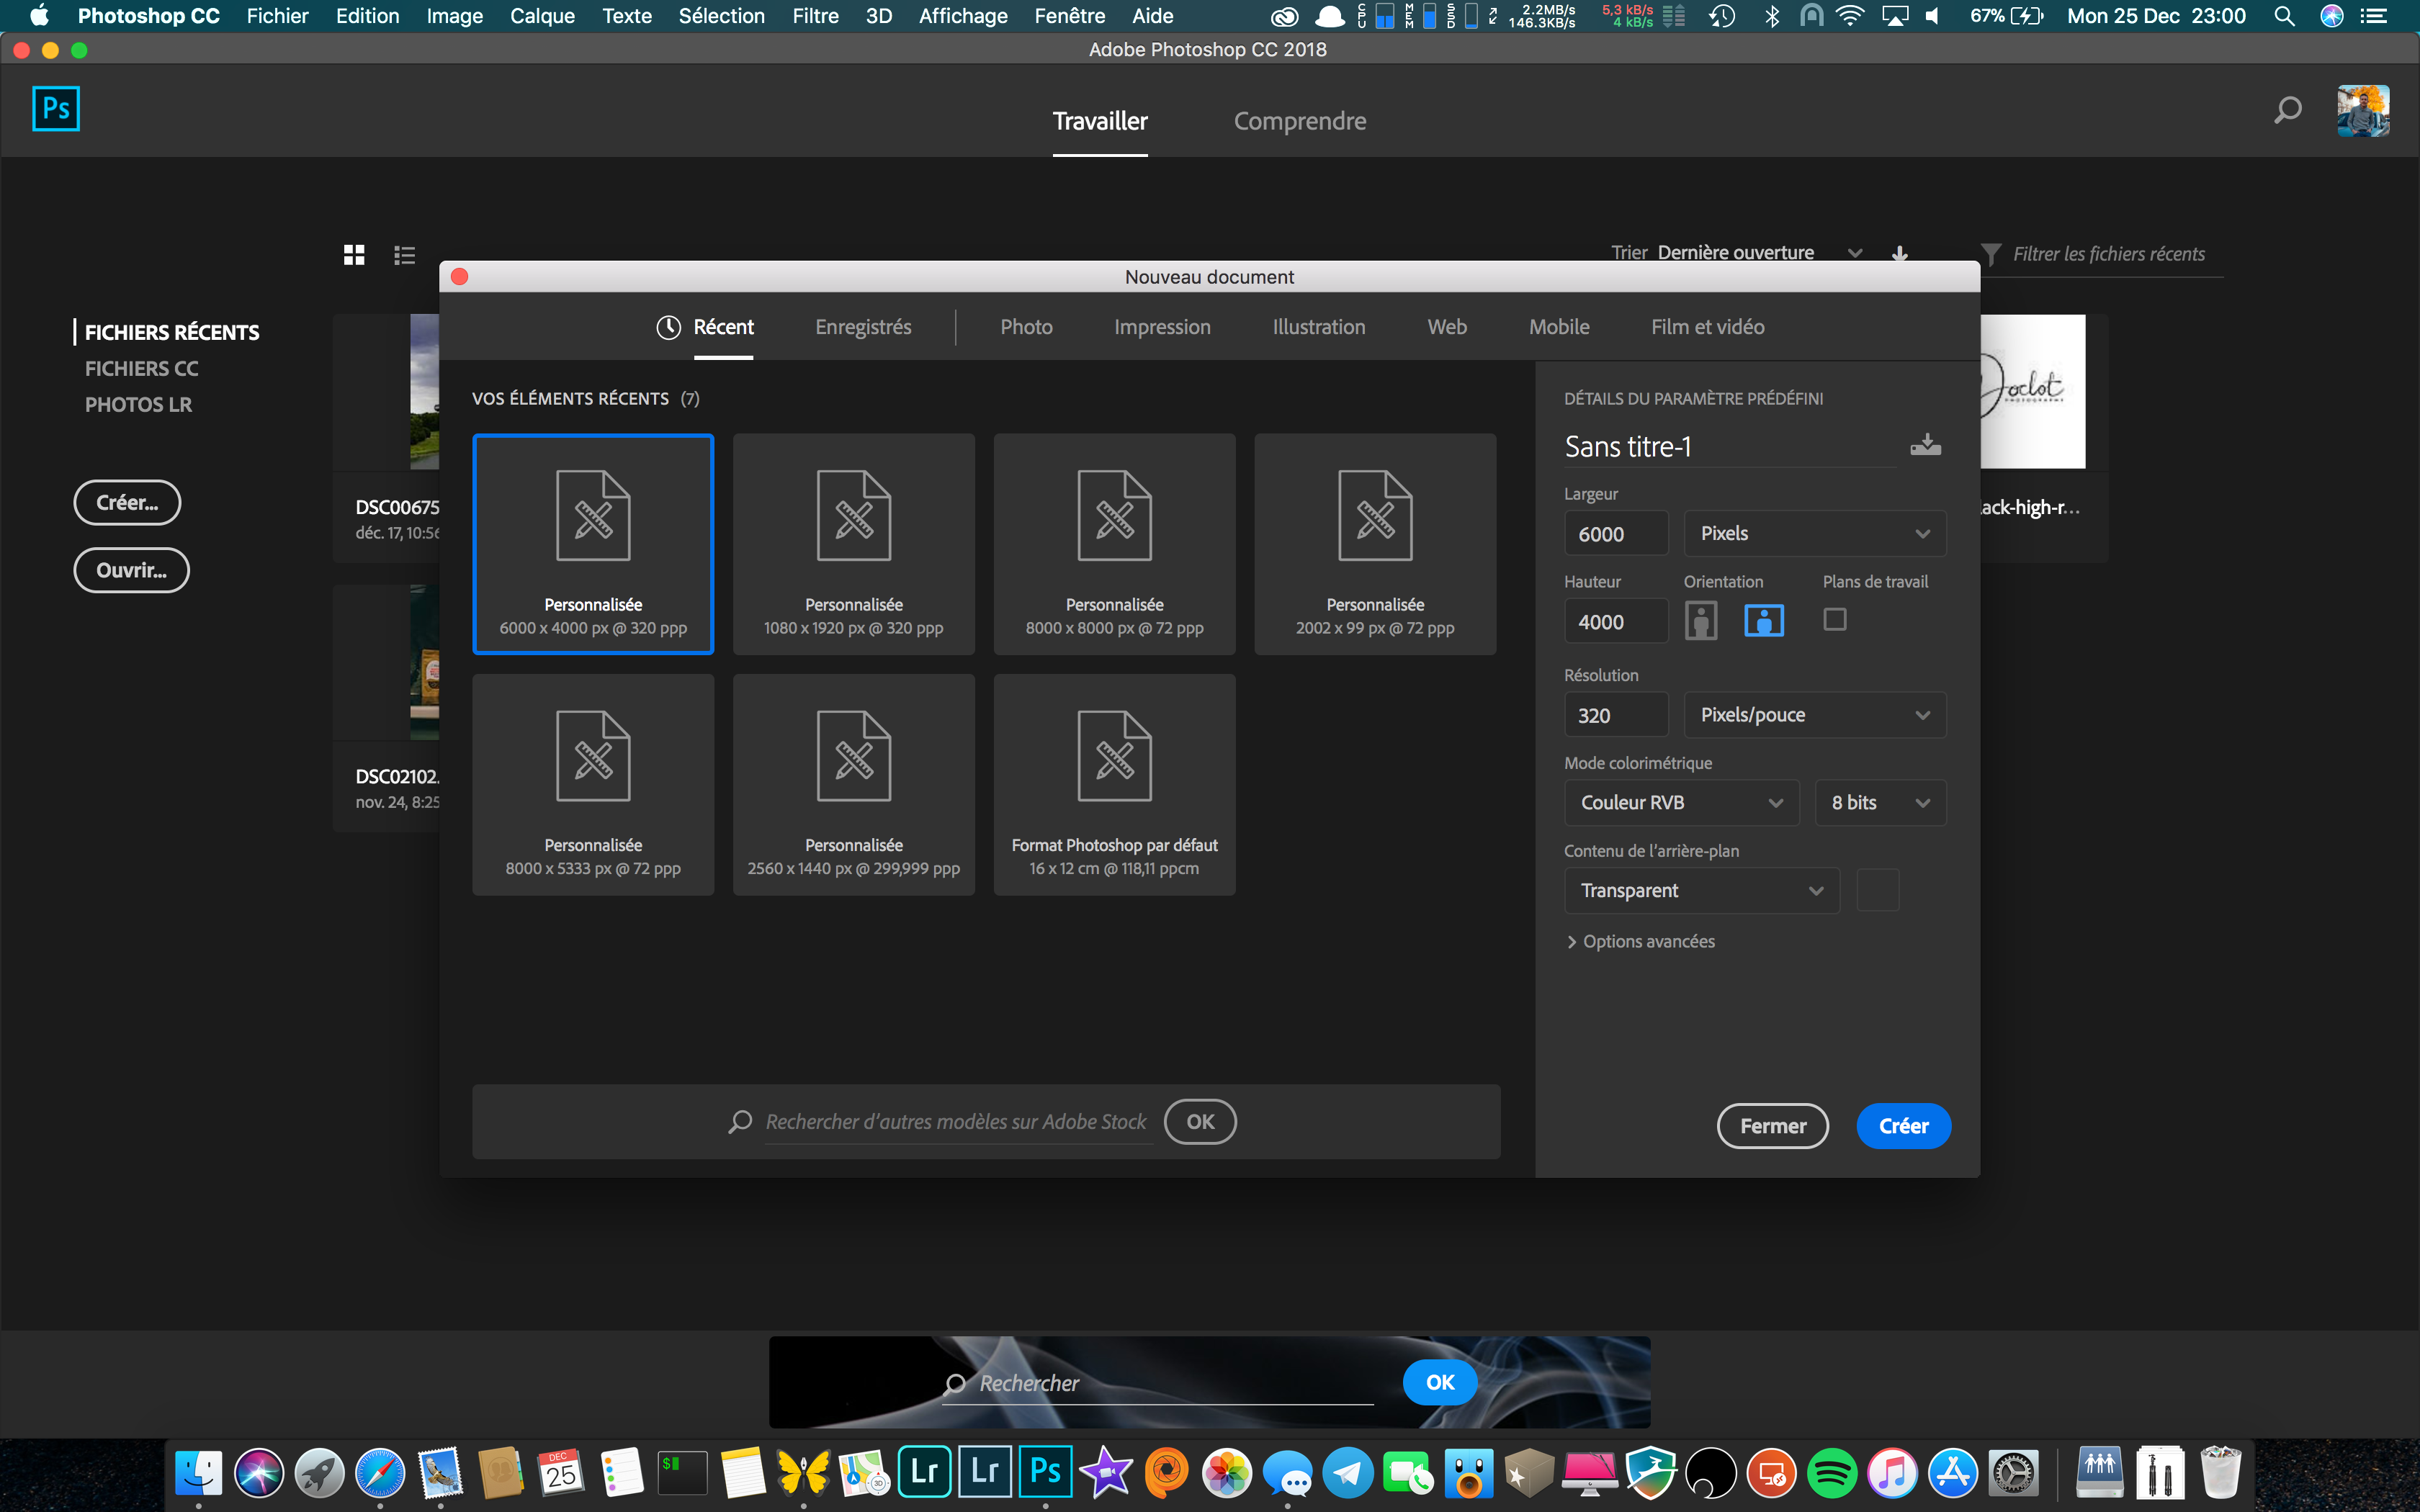The height and width of the screenshot is (1512, 2420).
Task: Select the Photo tab
Action: pyautogui.click(x=1026, y=327)
